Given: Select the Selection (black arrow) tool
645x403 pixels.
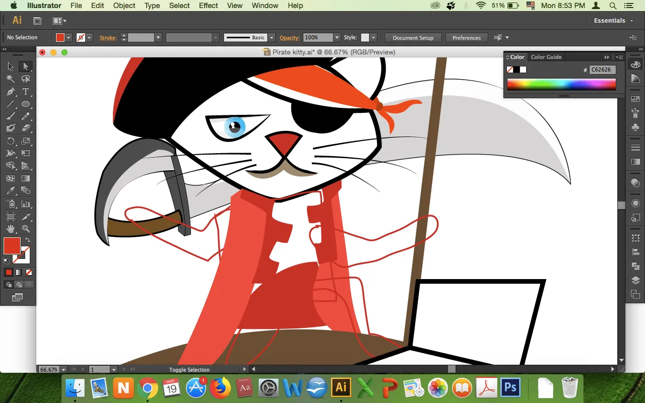Looking at the screenshot, I should click(11, 66).
